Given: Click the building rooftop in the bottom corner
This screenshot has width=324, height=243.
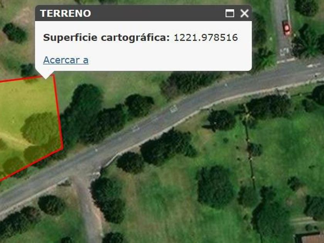Looking at the screenshot, I should (x=309, y=238).
